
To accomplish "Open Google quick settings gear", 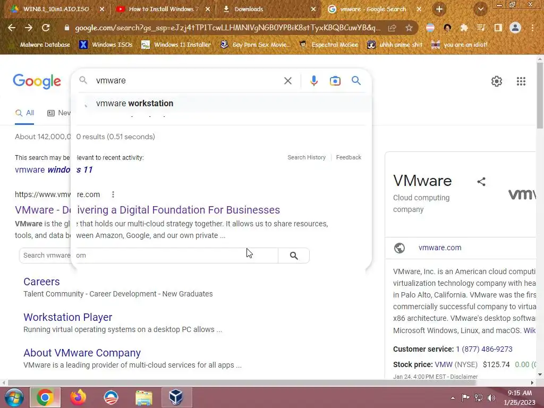I will [497, 81].
